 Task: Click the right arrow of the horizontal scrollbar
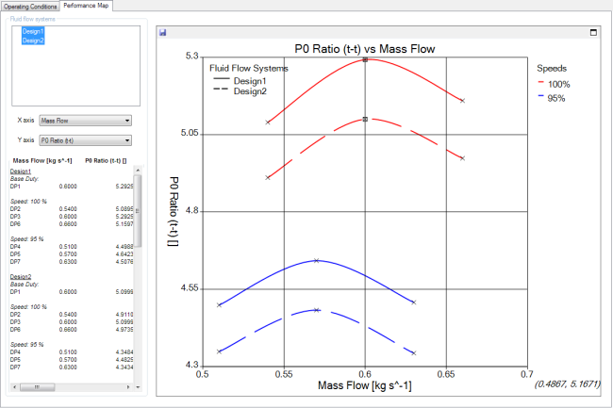[x=128, y=387]
